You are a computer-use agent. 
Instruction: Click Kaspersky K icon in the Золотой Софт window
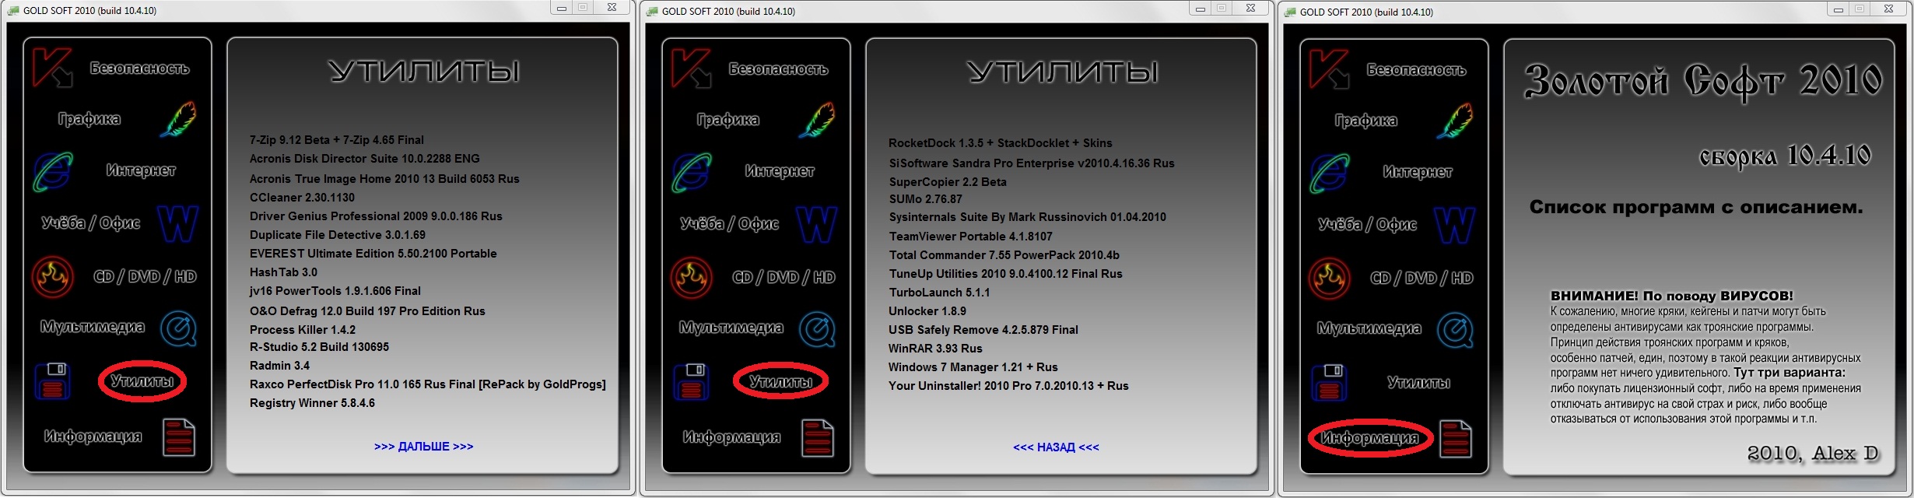point(1329,68)
